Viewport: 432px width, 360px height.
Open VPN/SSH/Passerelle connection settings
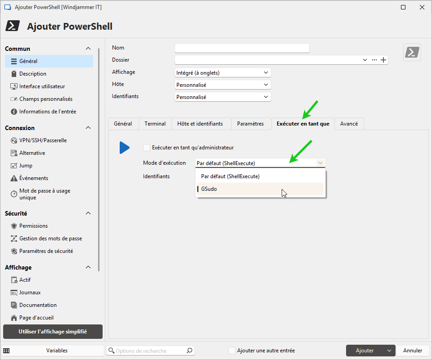[43, 140]
